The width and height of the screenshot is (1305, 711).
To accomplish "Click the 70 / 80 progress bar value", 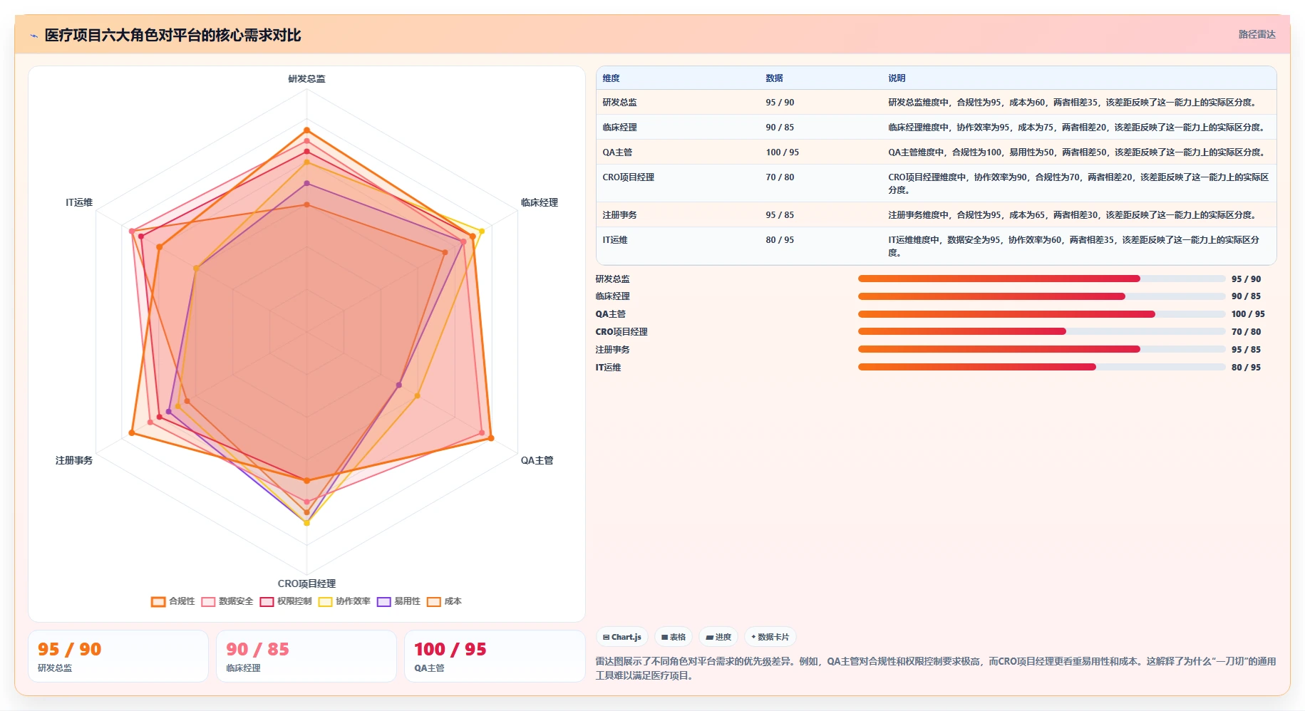I will pyautogui.click(x=1246, y=332).
